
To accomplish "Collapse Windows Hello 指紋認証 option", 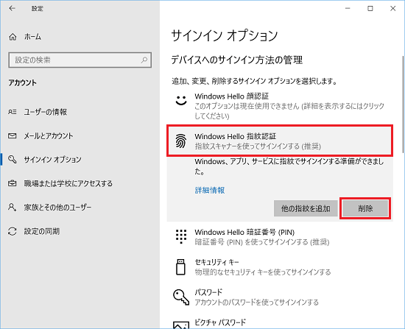I will [280, 141].
